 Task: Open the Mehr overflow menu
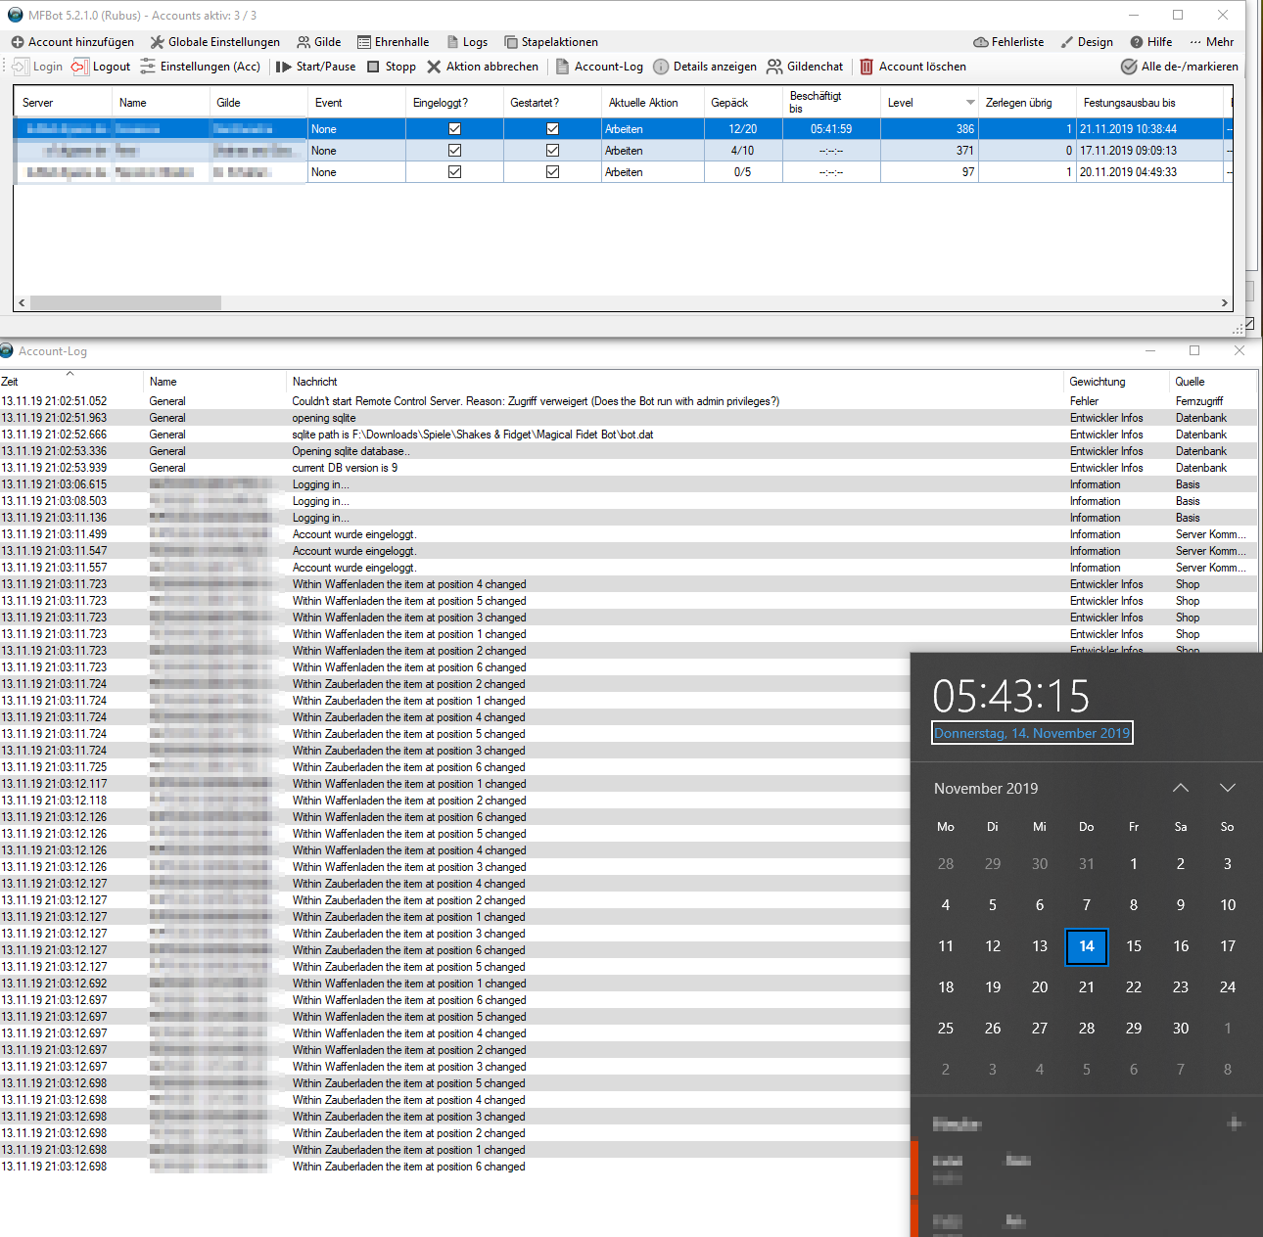(x=1212, y=42)
